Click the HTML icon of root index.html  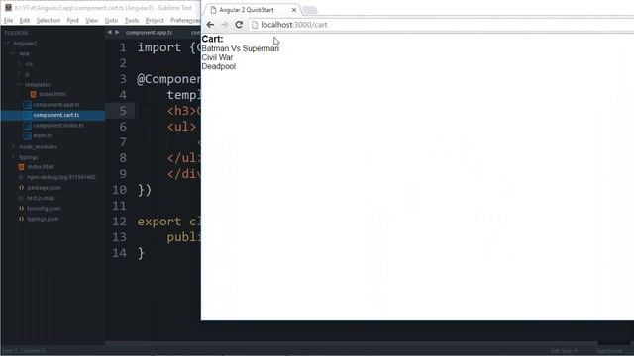coord(21,167)
